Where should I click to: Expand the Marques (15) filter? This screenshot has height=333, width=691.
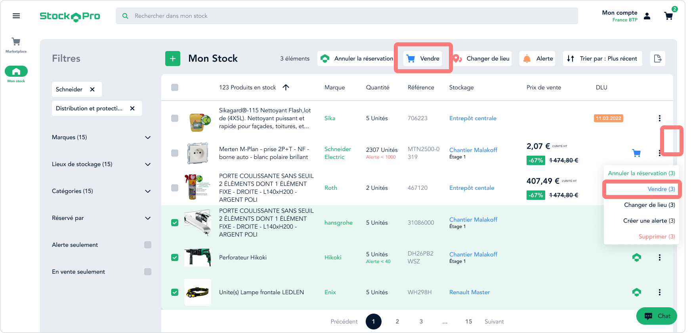pyautogui.click(x=101, y=137)
